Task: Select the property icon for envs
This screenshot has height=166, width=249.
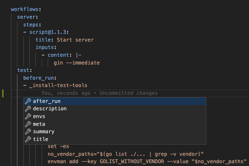Action: (x=28, y=116)
